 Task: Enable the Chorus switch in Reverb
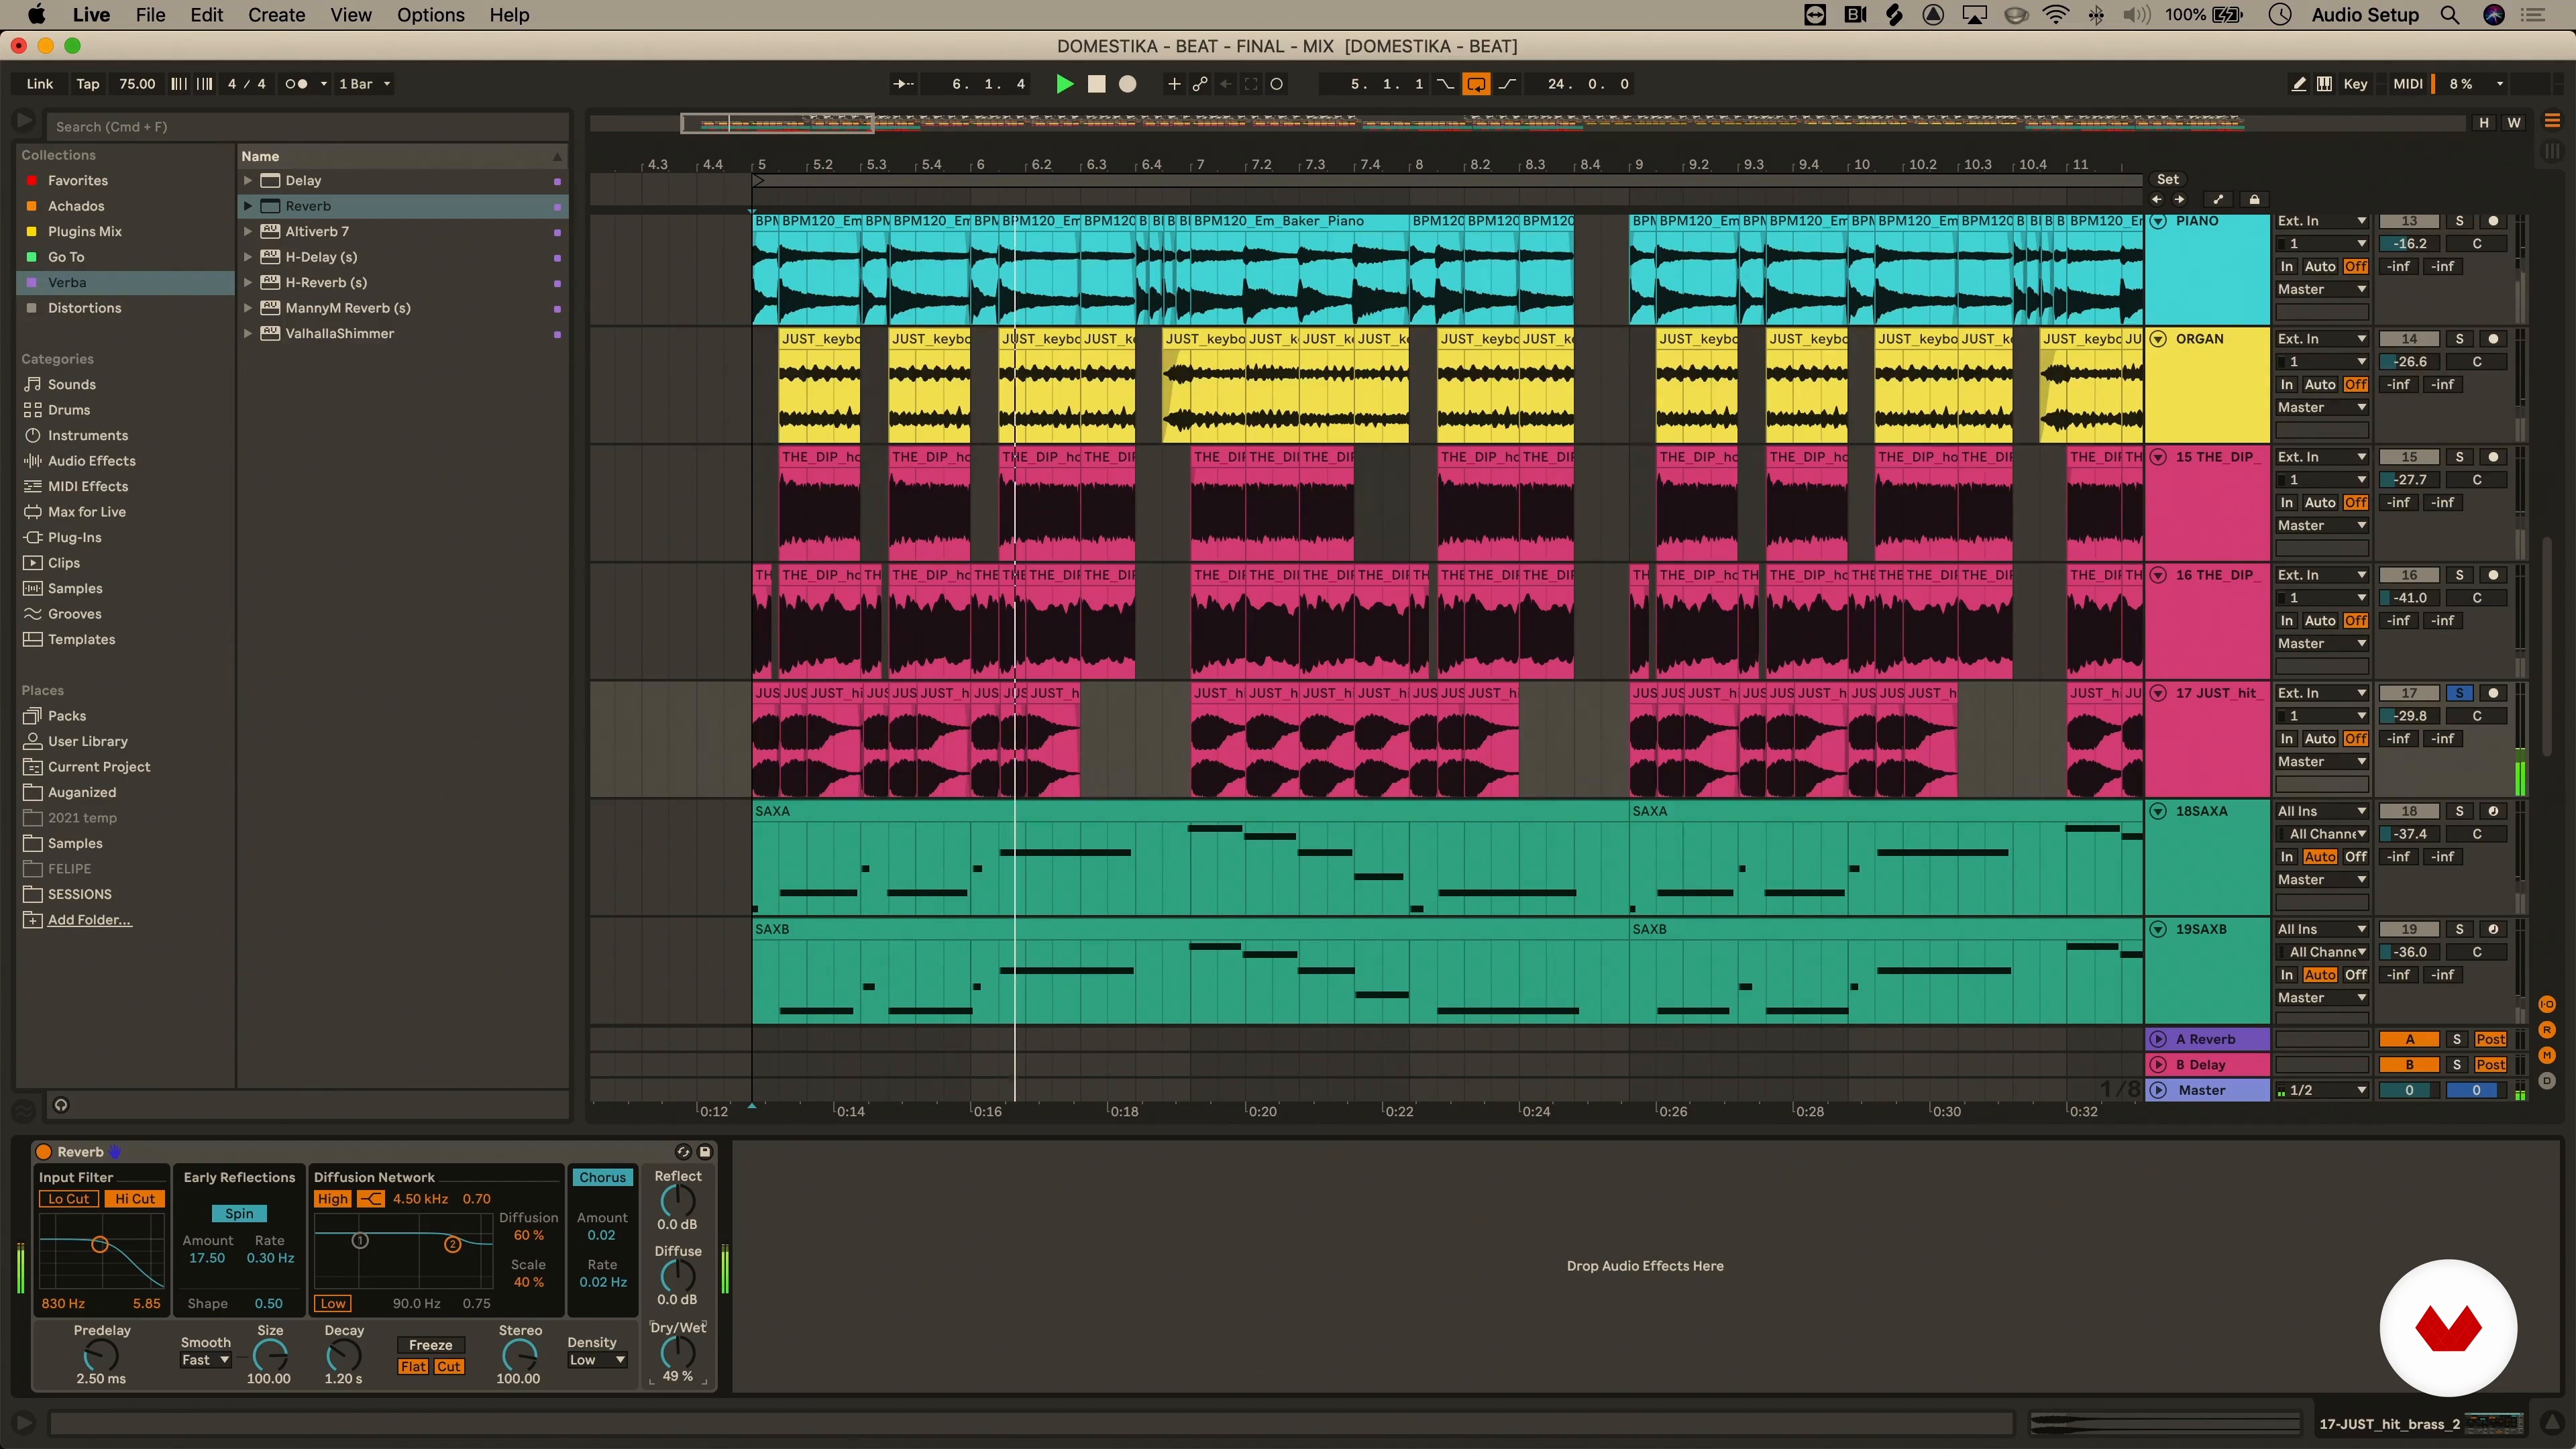coord(602,1177)
